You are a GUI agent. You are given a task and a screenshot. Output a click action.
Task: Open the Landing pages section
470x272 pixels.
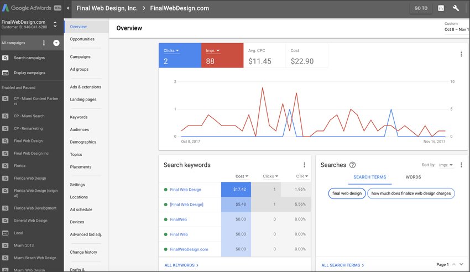point(83,100)
